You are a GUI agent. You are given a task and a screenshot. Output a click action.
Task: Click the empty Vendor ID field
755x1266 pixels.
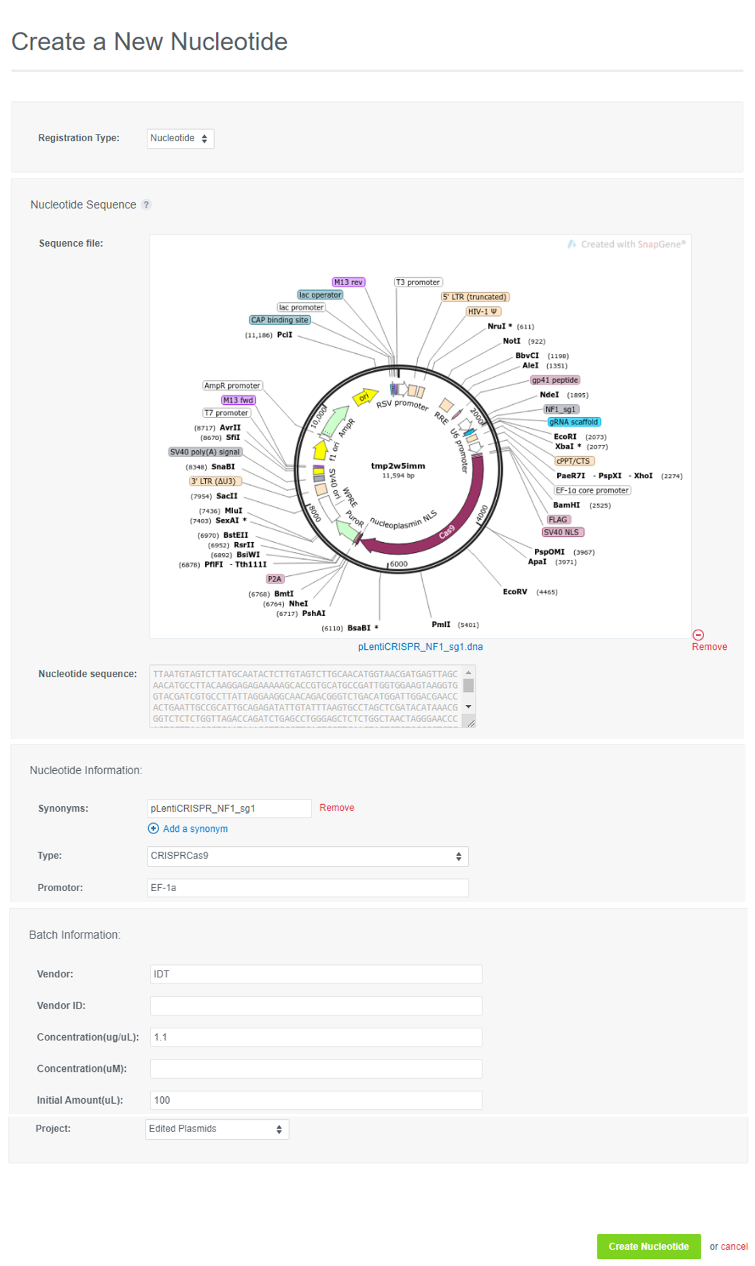(316, 1006)
